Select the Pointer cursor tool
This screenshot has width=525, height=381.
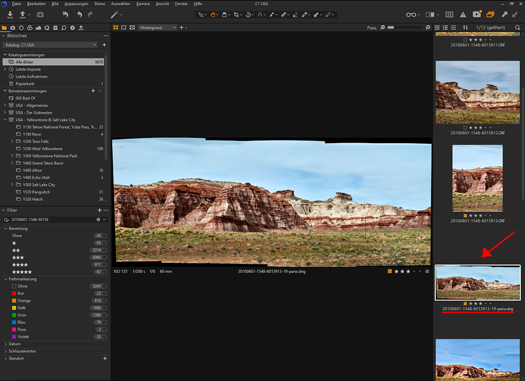pyautogui.click(x=200, y=15)
